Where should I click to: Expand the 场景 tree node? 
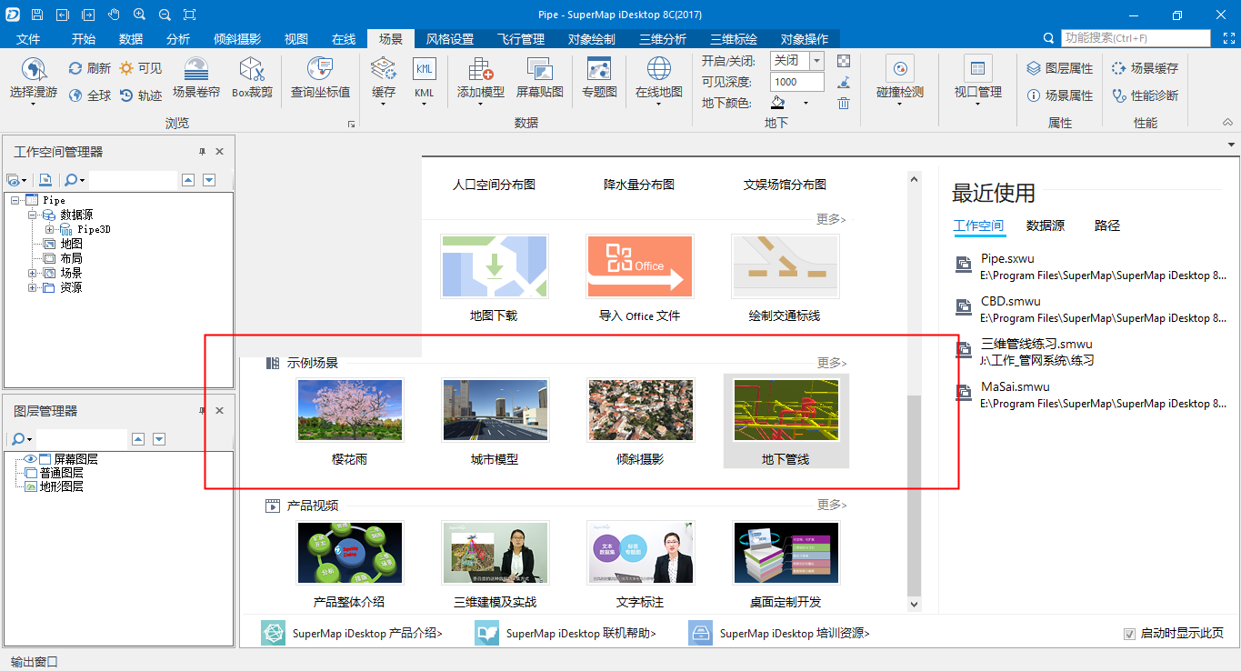coord(33,273)
